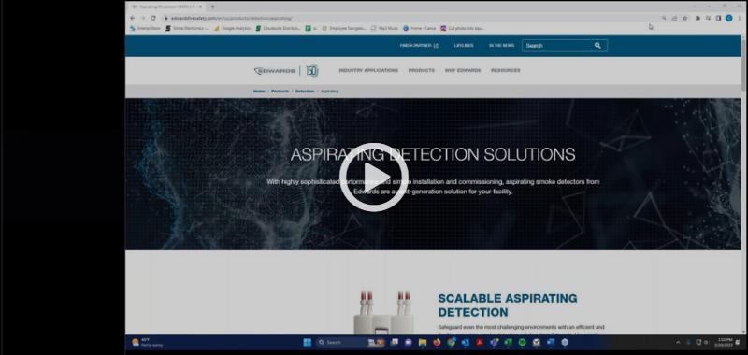Screen dimensions: 748x355
Task: Open RESOURCES menu
Action: (x=505, y=70)
